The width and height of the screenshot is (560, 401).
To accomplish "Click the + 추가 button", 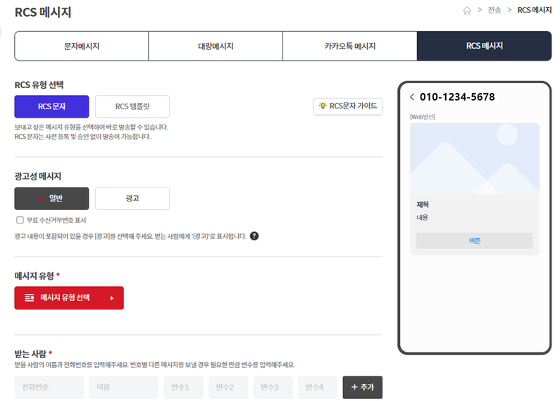I will pos(363,387).
